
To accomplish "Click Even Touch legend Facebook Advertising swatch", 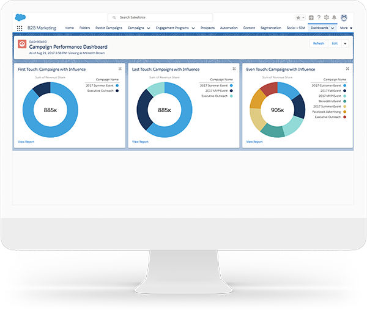I will 345,112.
